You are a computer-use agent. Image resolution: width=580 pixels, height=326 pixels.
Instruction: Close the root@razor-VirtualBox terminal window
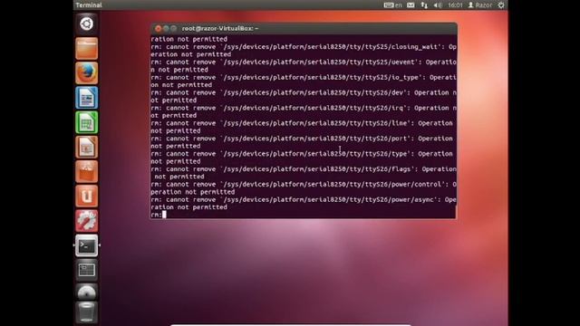(158, 28)
